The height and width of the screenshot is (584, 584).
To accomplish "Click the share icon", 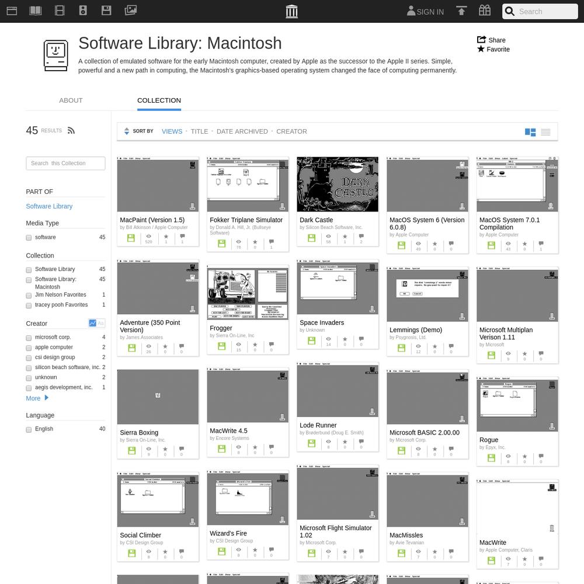I will (481, 40).
